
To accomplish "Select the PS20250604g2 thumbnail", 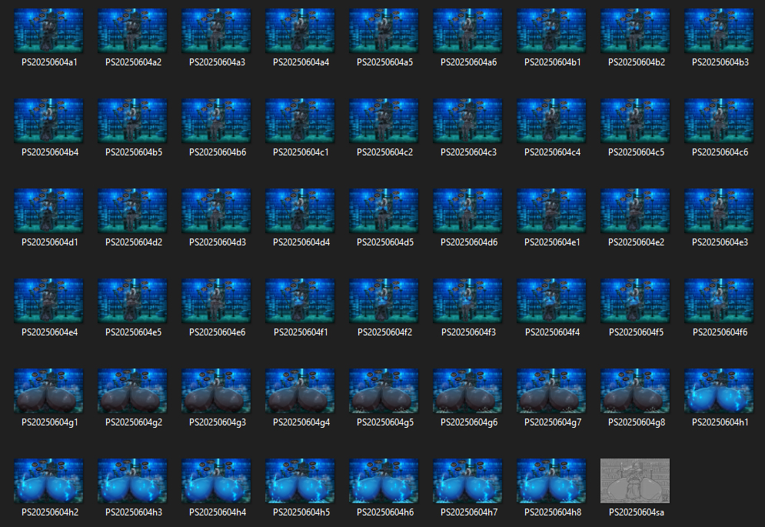I will [x=132, y=391].
